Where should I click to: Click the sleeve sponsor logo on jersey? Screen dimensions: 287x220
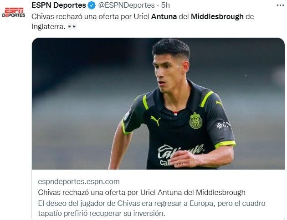click(224, 125)
